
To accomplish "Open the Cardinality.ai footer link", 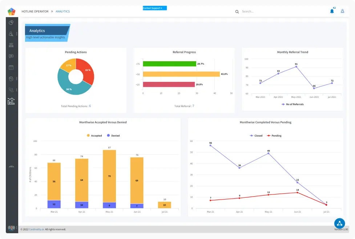I will click(x=36, y=229).
